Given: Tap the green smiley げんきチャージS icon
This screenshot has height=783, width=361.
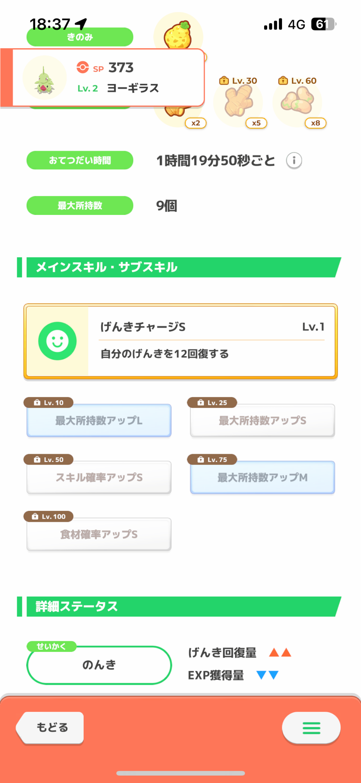Looking at the screenshot, I should [x=57, y=341].
